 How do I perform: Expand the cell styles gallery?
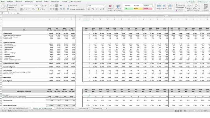(153, 7)
